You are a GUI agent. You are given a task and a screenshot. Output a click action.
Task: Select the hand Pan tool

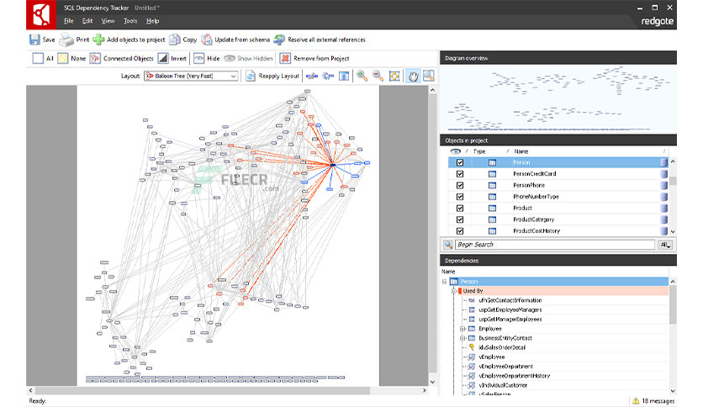click(x=413, y=76)
